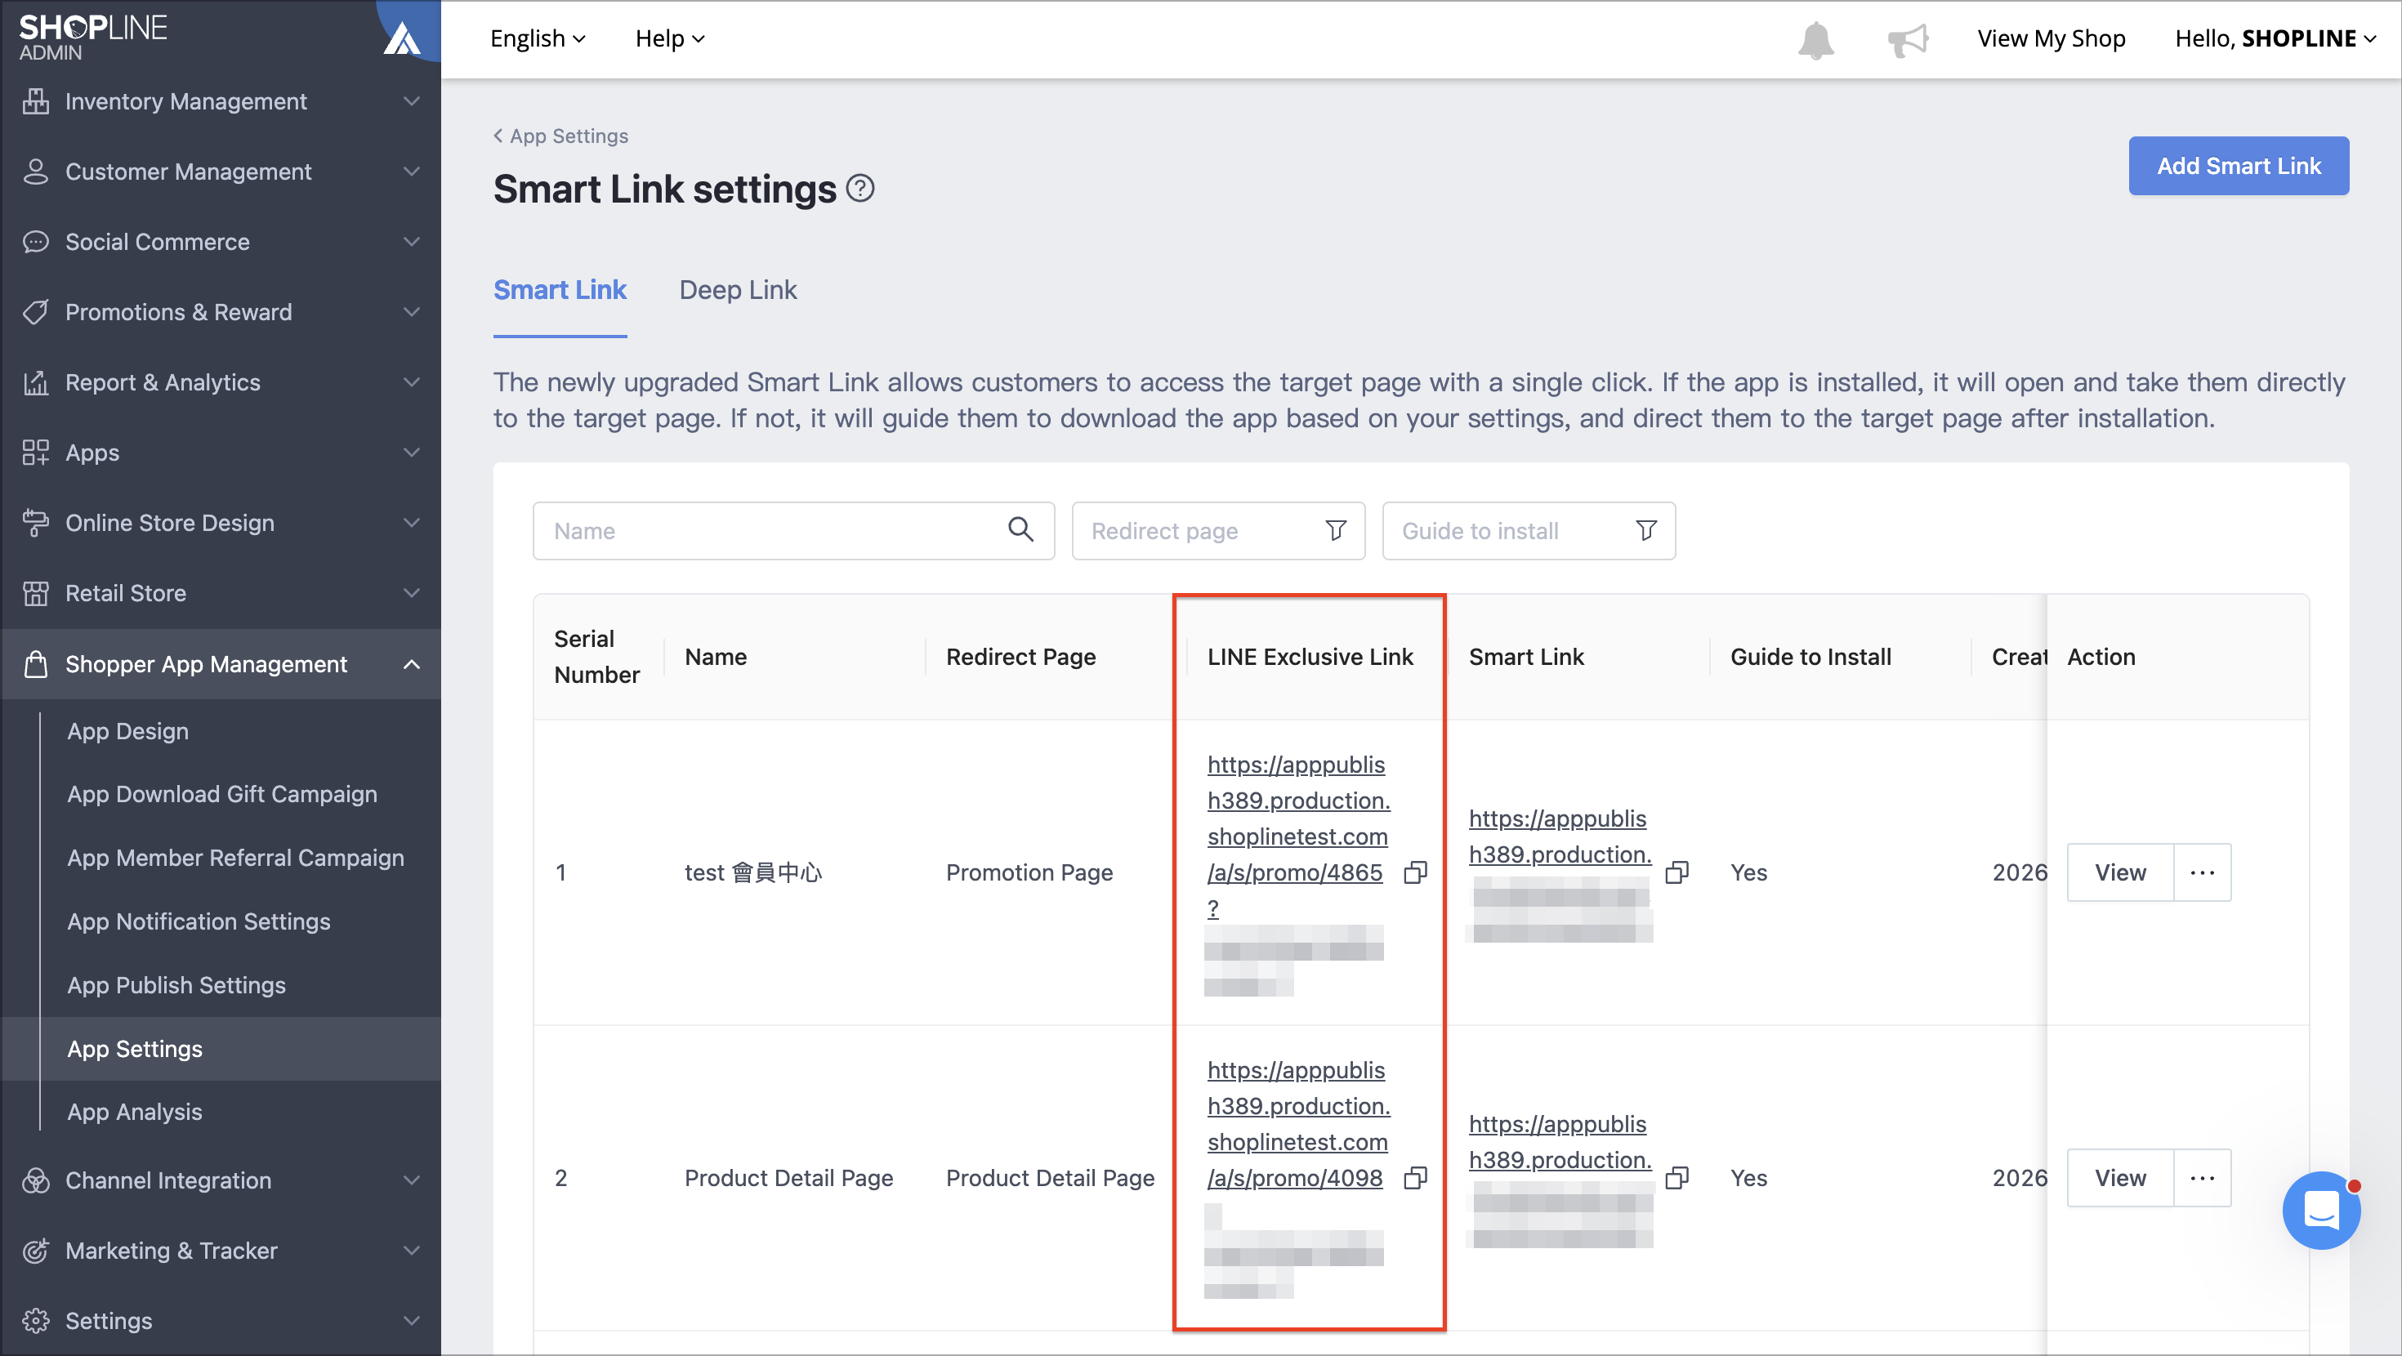Screen dimensions: 2402x1356
Task: Copy Smart Link for row 1
Action: pyautogui.click(x=1676, y=872)
